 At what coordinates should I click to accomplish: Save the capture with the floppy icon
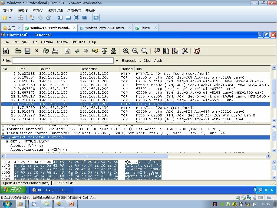point(27,51)
